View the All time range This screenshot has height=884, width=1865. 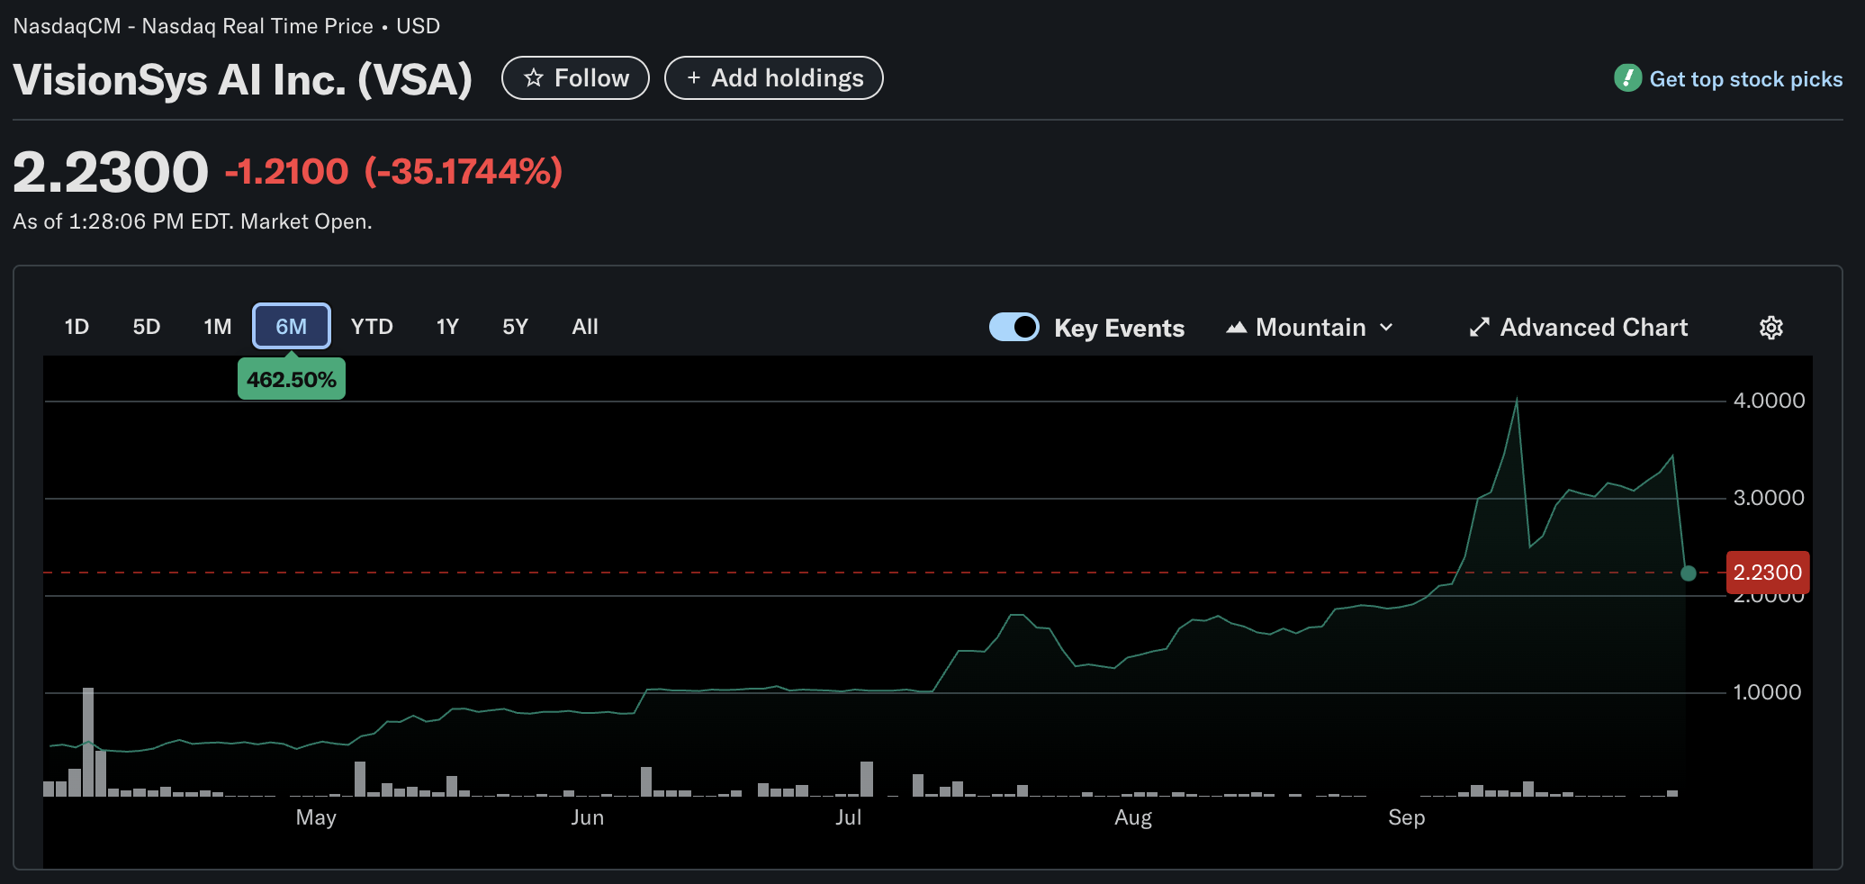point(585,327)
